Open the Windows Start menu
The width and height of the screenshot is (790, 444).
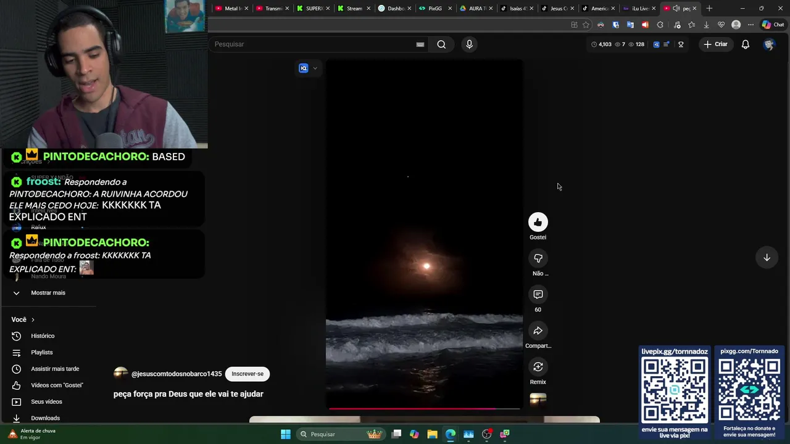pyautogui.click(x=286, y=434)
